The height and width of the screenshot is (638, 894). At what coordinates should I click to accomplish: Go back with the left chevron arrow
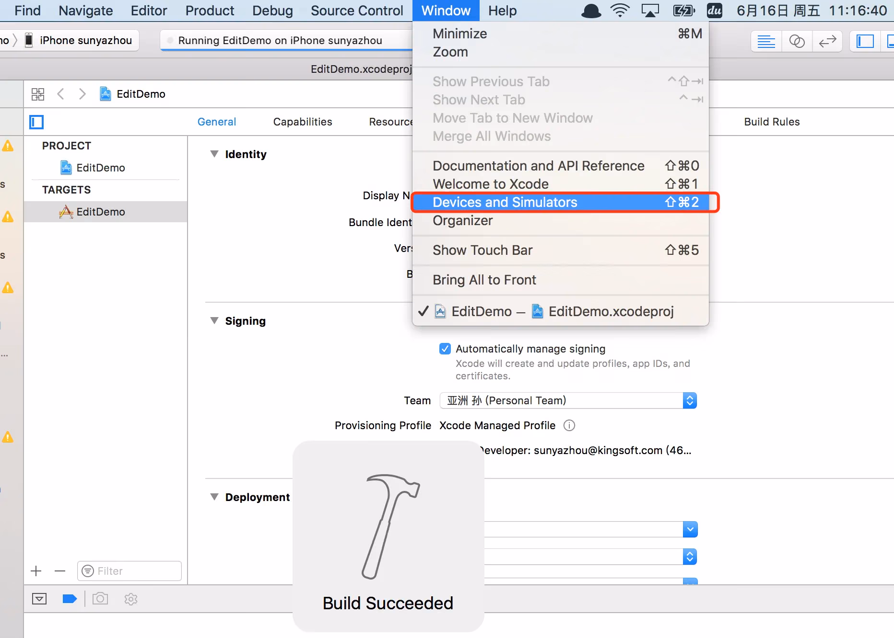60,94
